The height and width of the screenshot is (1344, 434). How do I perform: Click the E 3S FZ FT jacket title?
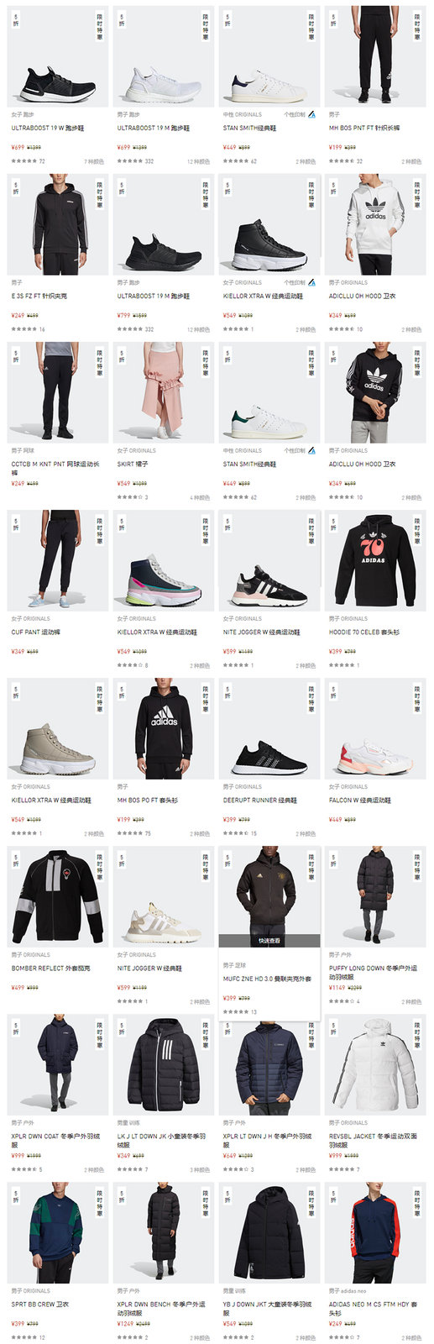(x=39, y=297)
